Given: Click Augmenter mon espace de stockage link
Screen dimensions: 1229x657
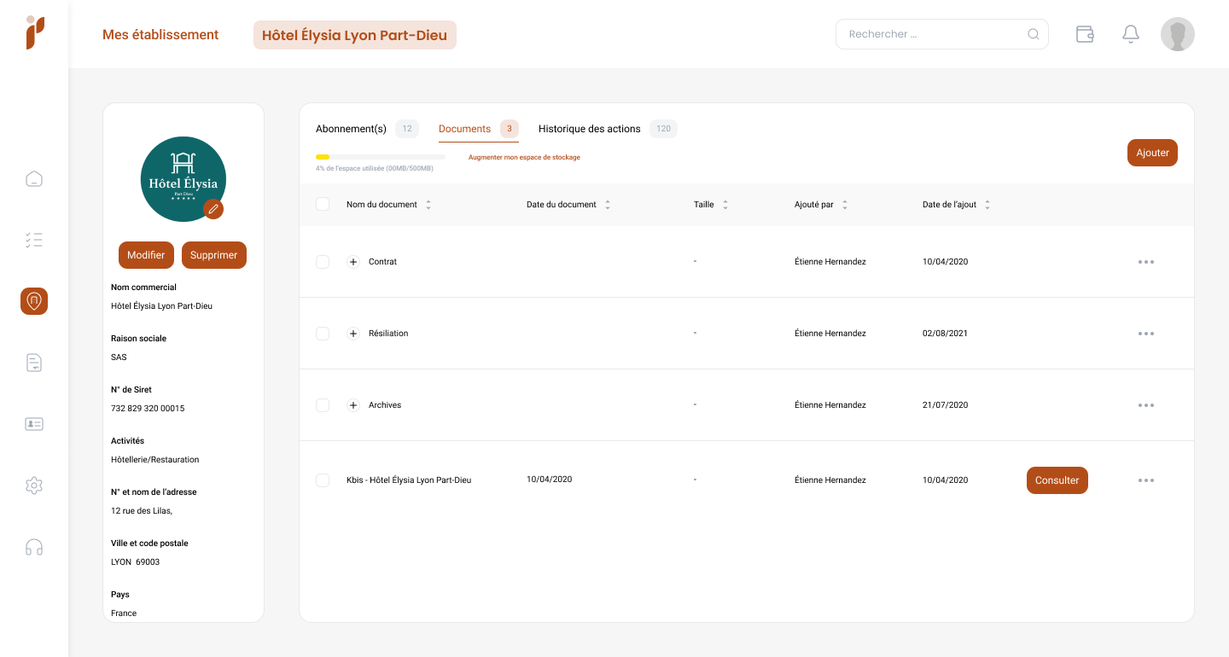Looking at the screenshot, I should point(524,157).
